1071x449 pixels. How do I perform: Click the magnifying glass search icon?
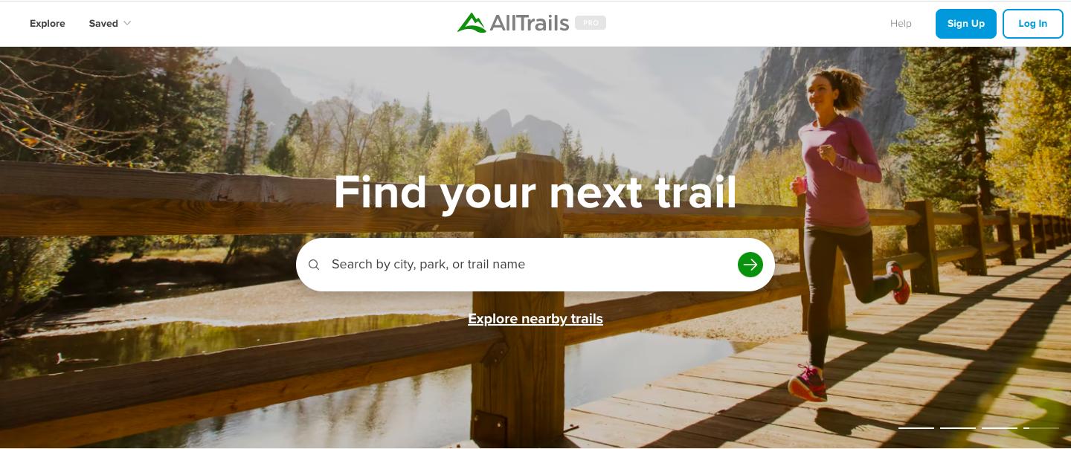click(x=314, y=265)
